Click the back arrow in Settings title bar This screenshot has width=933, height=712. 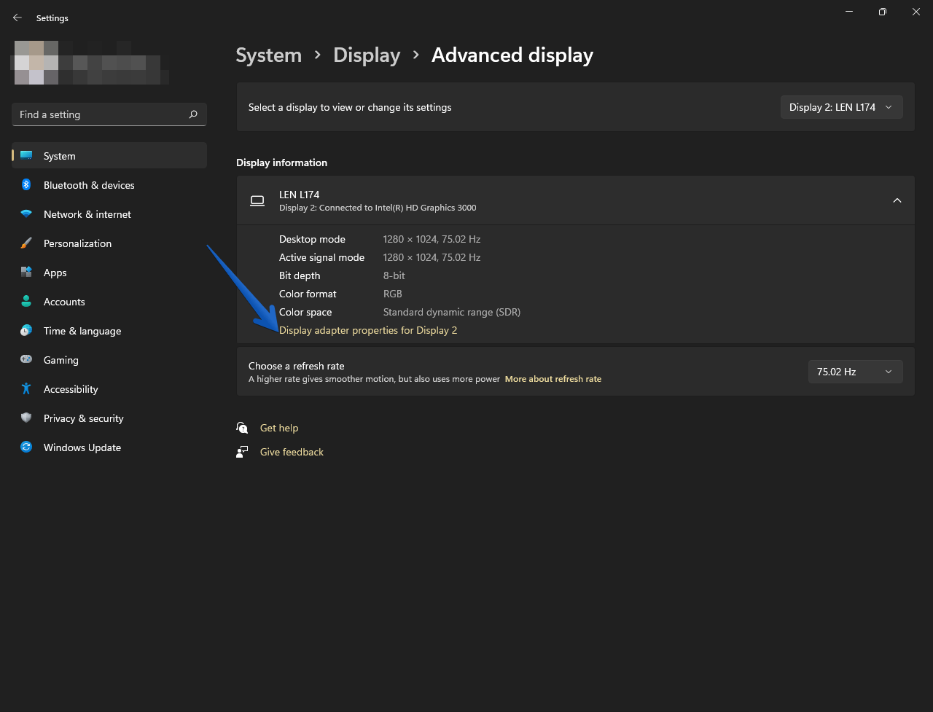[17, 17]
